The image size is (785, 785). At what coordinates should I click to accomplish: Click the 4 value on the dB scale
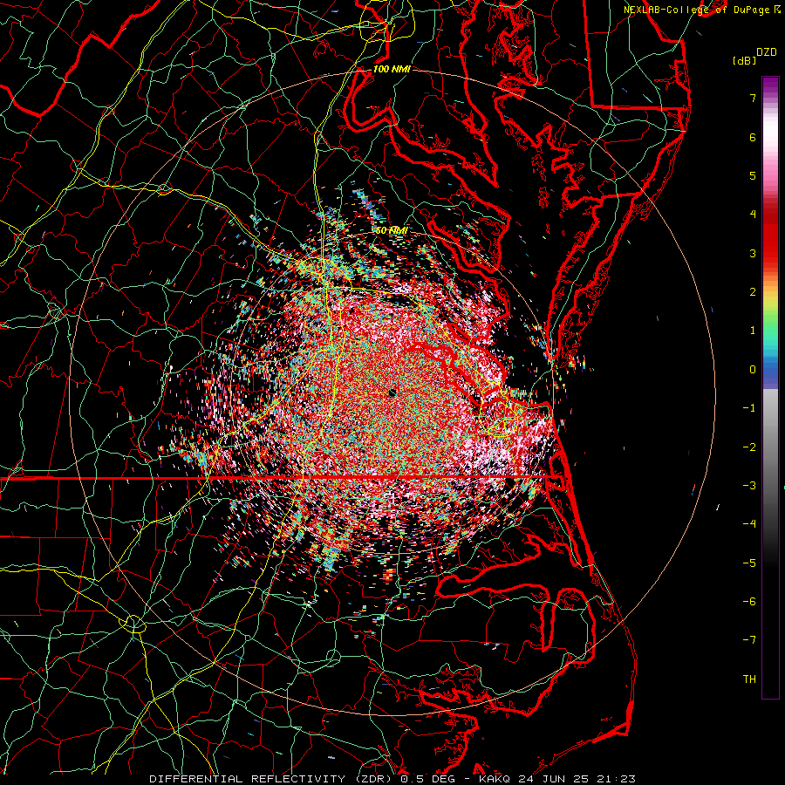(x=753, y=215)
